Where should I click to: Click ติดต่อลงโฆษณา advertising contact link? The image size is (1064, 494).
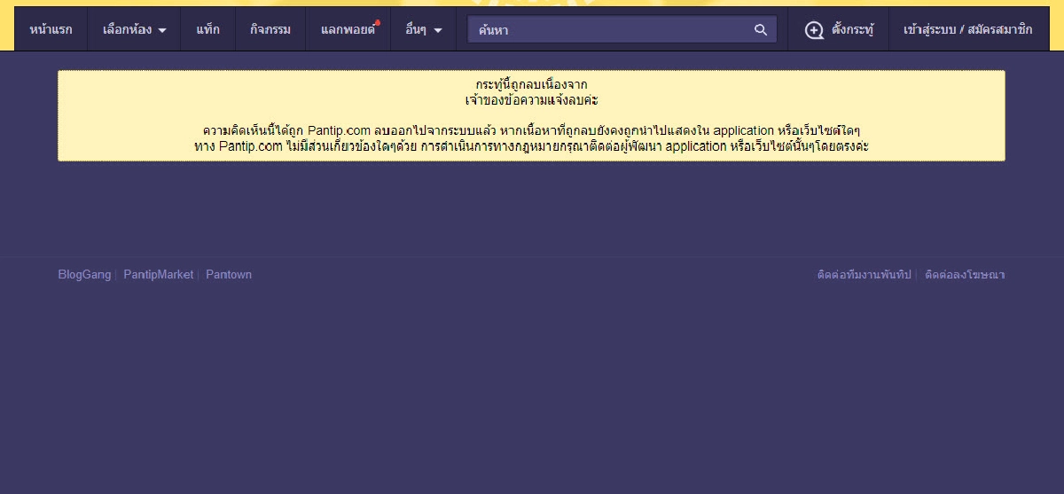tap(965, 275)
